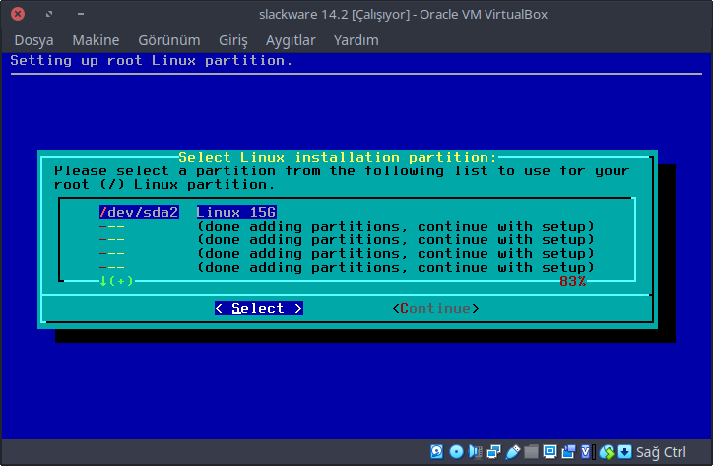Open the Dosya menu
Screen dimensions: 713x466
(34, 40)
